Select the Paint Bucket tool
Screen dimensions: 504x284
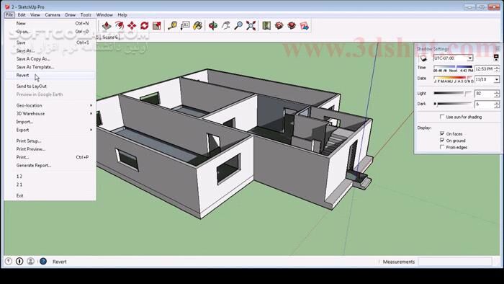pyautogui.click(x=198, y=26)
